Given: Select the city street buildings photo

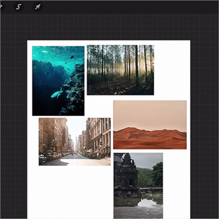Looking at the screenshot, I should point(74,142).
